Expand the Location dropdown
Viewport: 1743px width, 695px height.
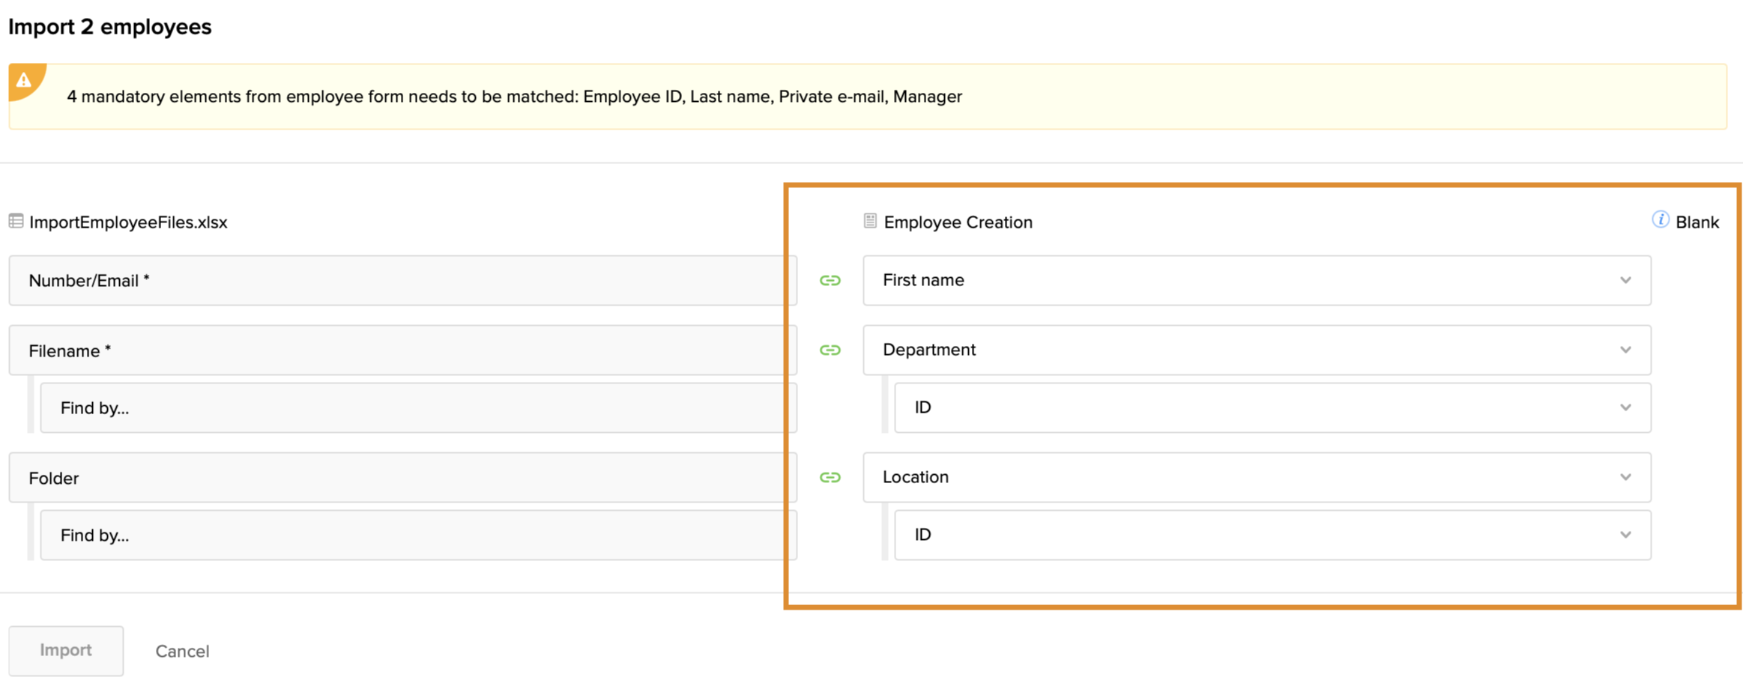pyautogui.click(x=1256, y=478)
